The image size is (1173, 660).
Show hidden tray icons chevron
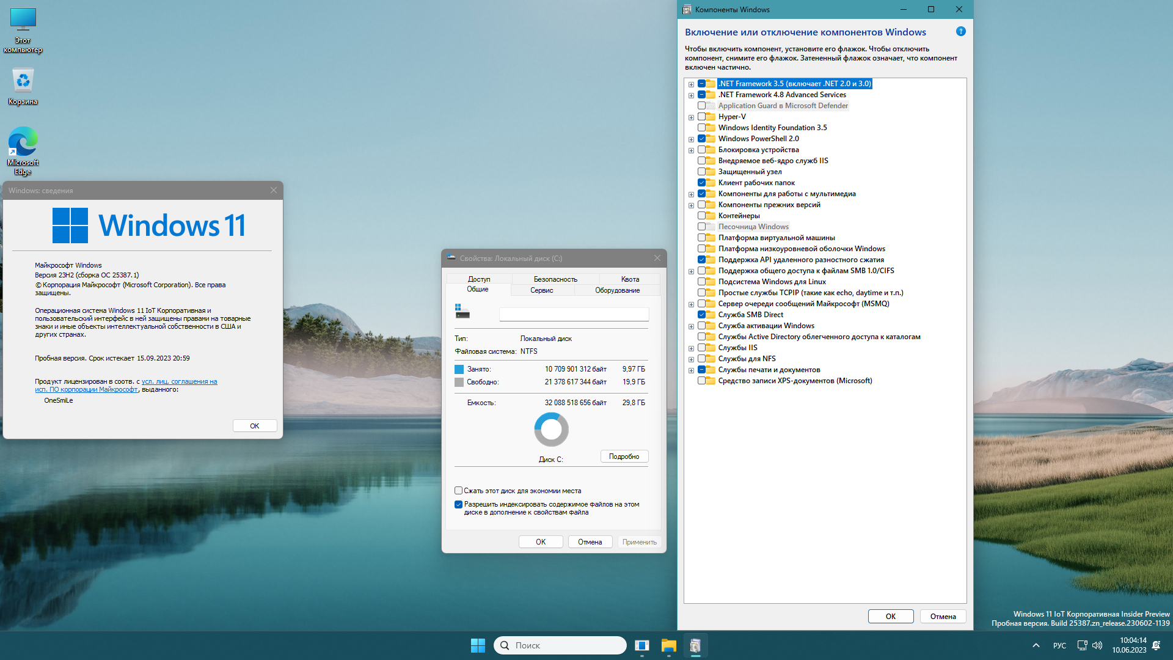(x=1036, y=645)
